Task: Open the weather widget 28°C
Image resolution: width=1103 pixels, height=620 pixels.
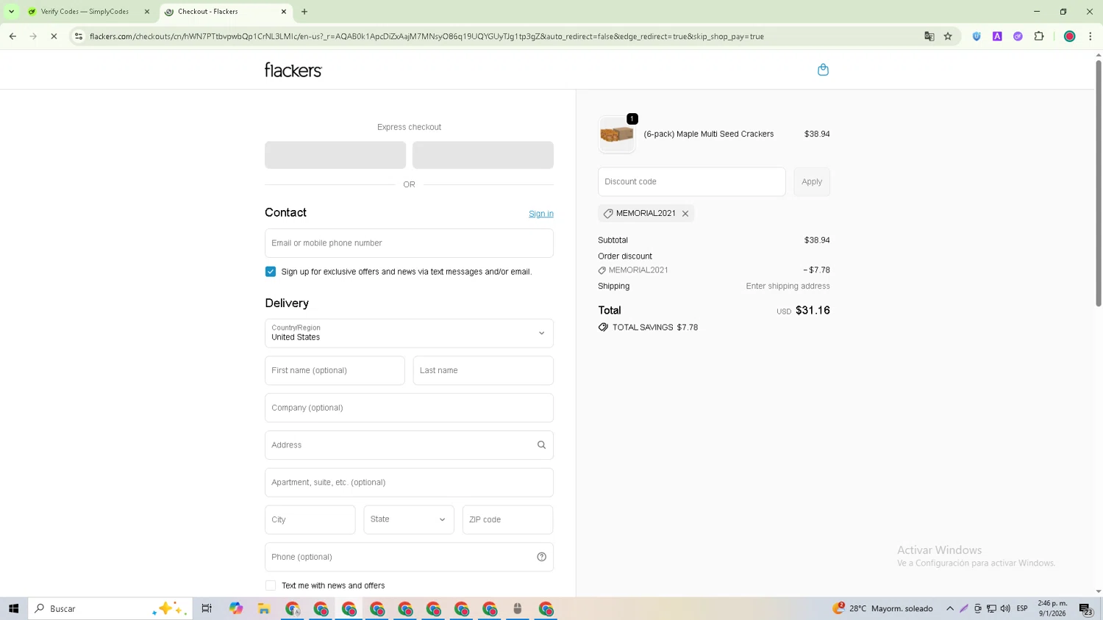Action: coord(882,608)
